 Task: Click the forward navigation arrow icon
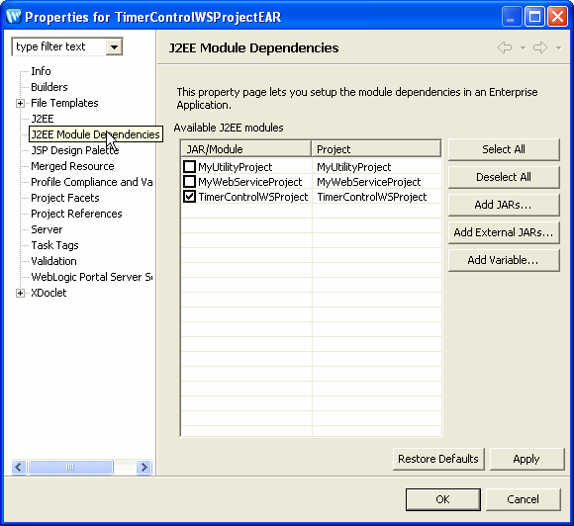(540, 47)
